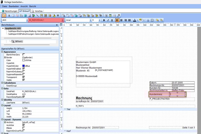The width and height of the screenshot is (201, 134).
Task: Uncheck the Transparent property
Action: point(24,77)
